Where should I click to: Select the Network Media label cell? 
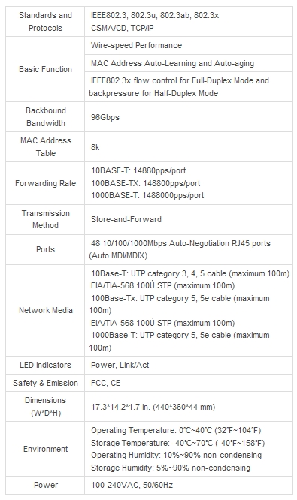point(45,310)
